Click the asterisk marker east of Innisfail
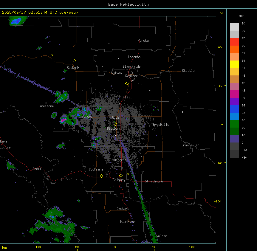This screenshot has height=251, width=257. click(x=150, y=90)
